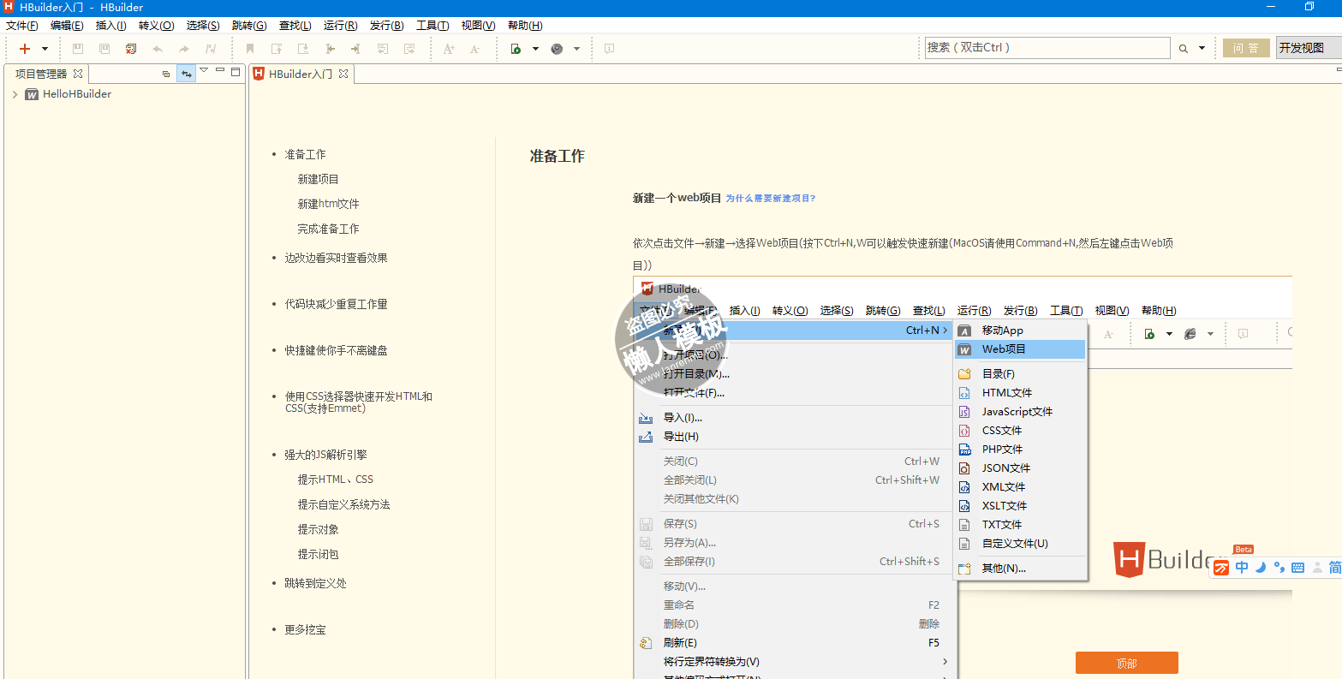Image resolution: width=1342 pixels, height=679 pixels.
Task: Open the dropdown arrow beside the New button
Action: coord(45,49)
